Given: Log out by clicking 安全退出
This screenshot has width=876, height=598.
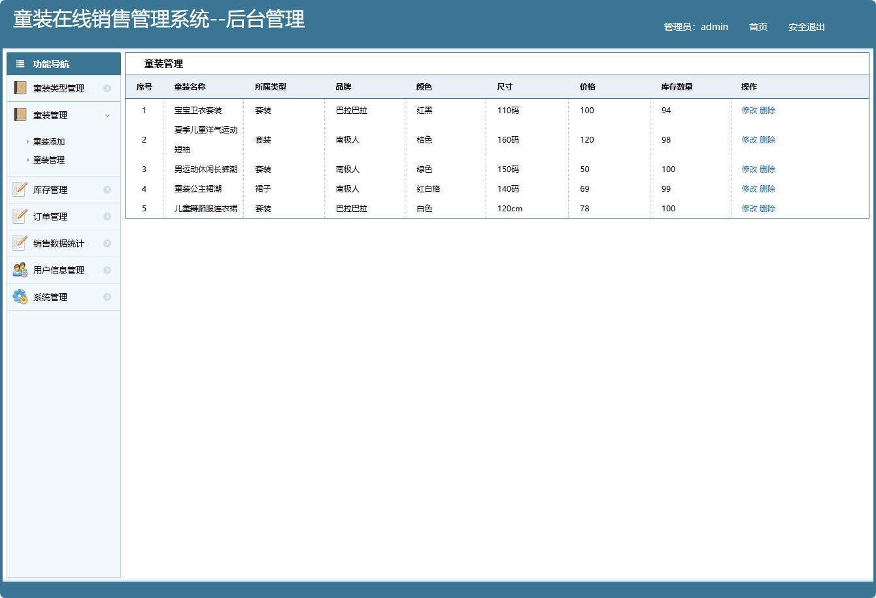Looking at the screenshot, I should tap(806, 27).
